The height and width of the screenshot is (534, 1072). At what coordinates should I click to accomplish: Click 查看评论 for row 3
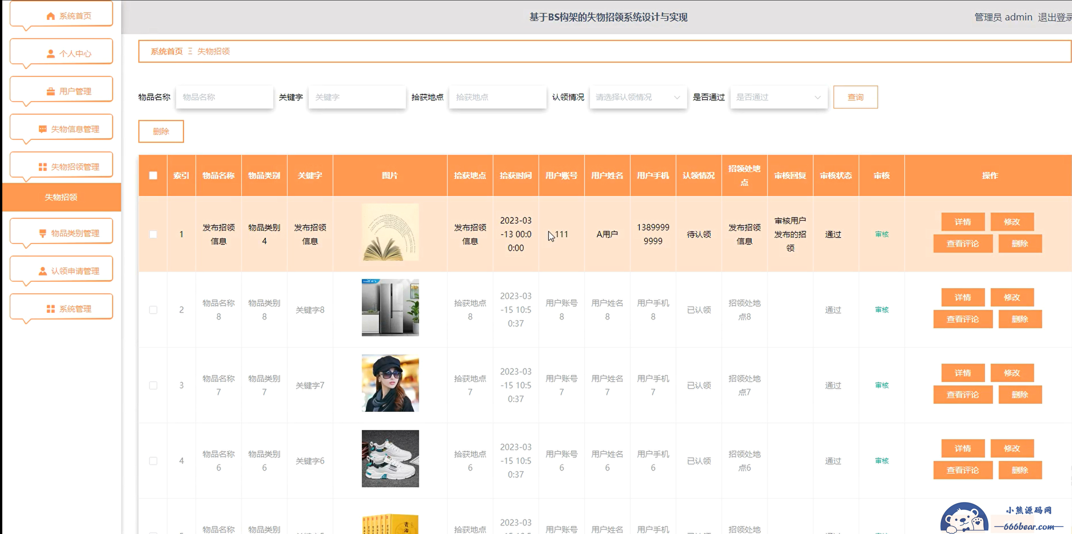pyautogui.click(x=963, y=394)
